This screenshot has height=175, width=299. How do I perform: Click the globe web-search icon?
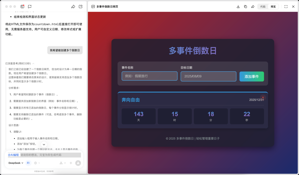tap(35, 163)
